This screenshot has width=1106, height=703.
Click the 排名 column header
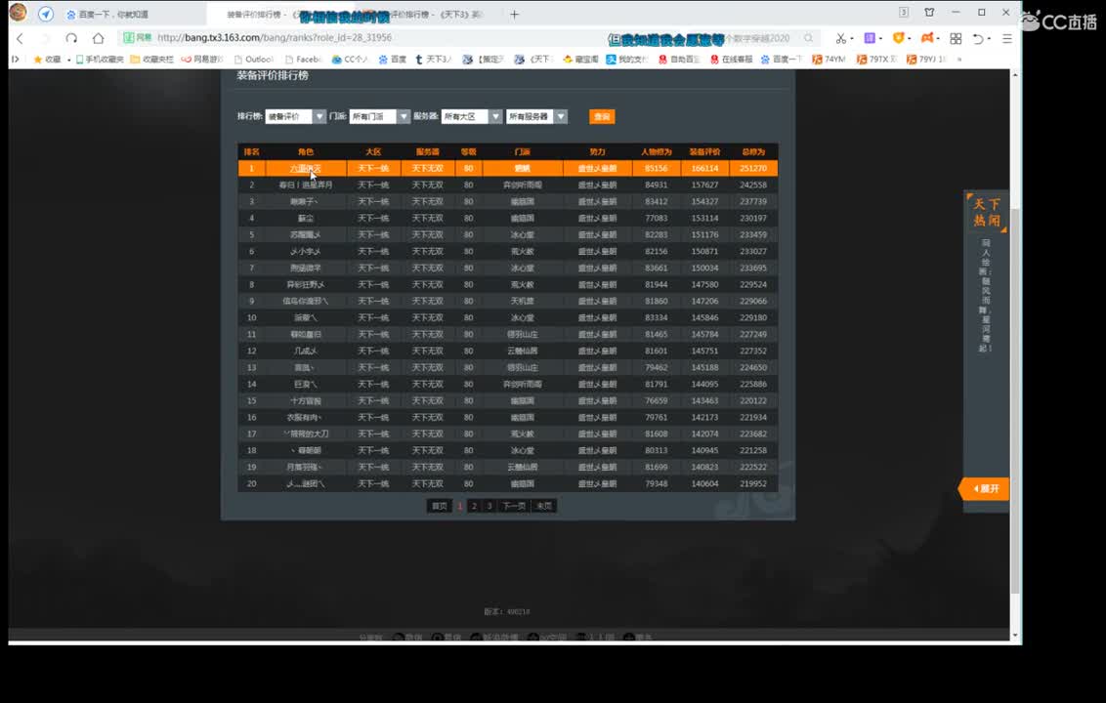252,151
